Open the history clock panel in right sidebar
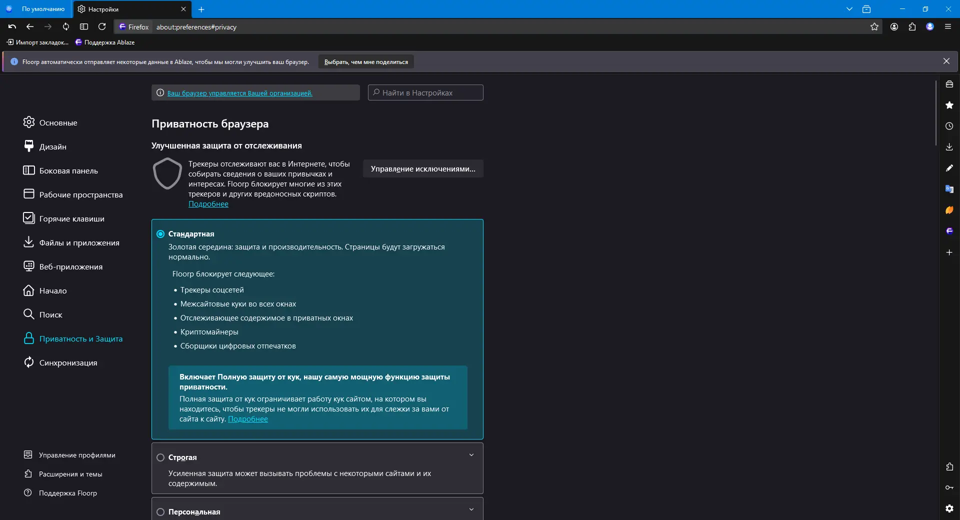The height and width of the screenshot is (520, 960). [x=949, y=126]
